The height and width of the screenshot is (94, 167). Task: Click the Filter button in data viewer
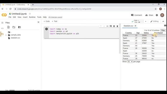163,30
